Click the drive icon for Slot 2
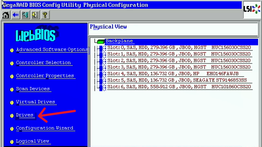Image resolution: width=262 pixels, height=147 pixels. tap(102, 61)
